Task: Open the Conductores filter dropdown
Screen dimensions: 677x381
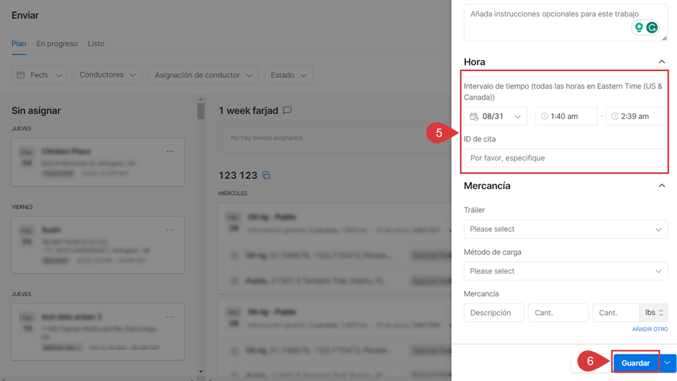Action: pos(107,75)
